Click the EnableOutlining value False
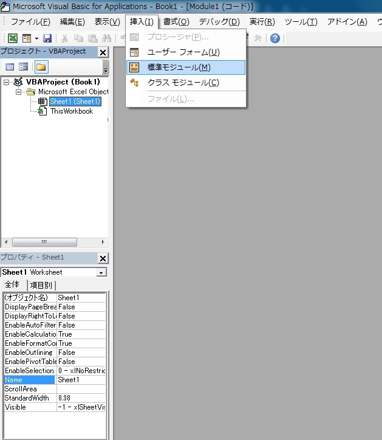382x440 pixels. pos(81,352)
